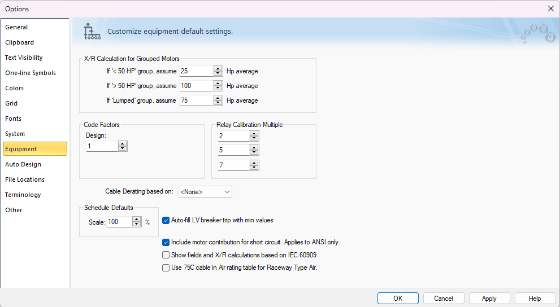Decrease the first Relay Calibration Multiple
The width and height of the screenshot is (560, 307).
[x=254, y=138]
